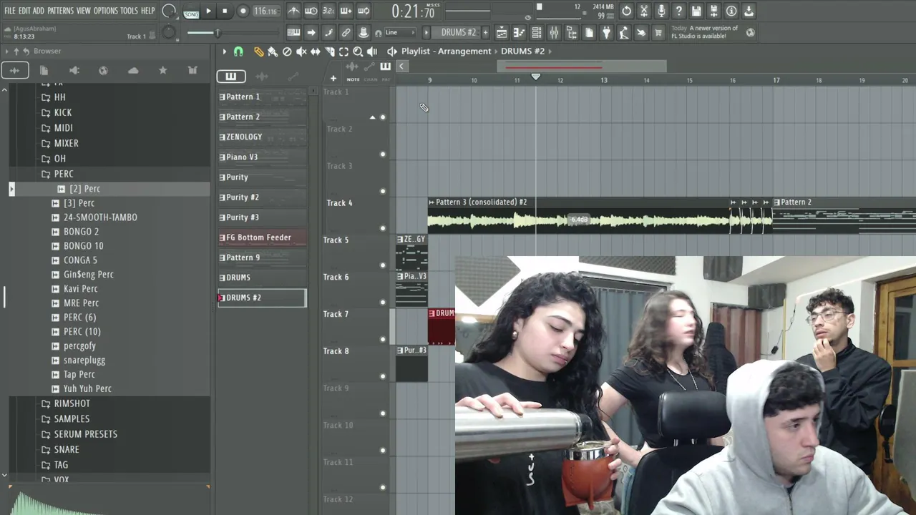Open playlist options menu arrow
The height and width of the screenshot is (515, 916).
[x=224, y=51]
